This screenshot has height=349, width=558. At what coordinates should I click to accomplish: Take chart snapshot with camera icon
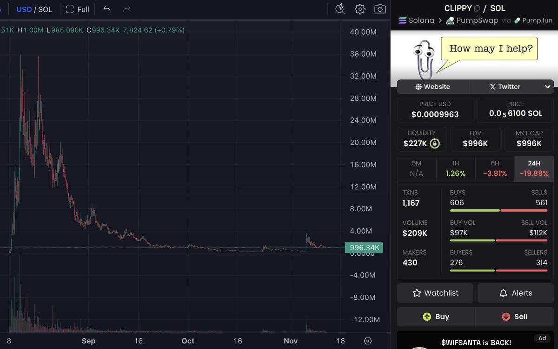click(x=380, y=9)
